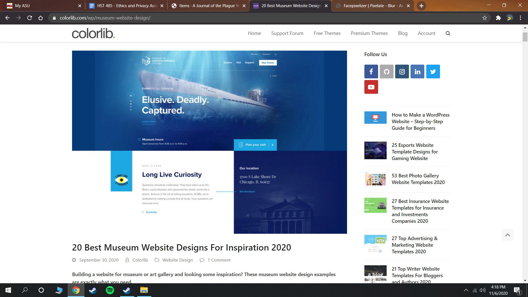Click the Twitter follow icon
Image resolution: width=528 pixels, height=297 pixels.
click(x=433, y=71)
